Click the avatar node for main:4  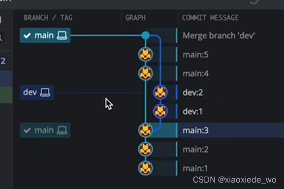[x=145, y=73]
